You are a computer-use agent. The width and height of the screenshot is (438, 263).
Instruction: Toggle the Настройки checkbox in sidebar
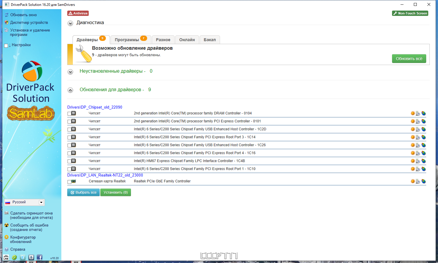coord(6,46)
